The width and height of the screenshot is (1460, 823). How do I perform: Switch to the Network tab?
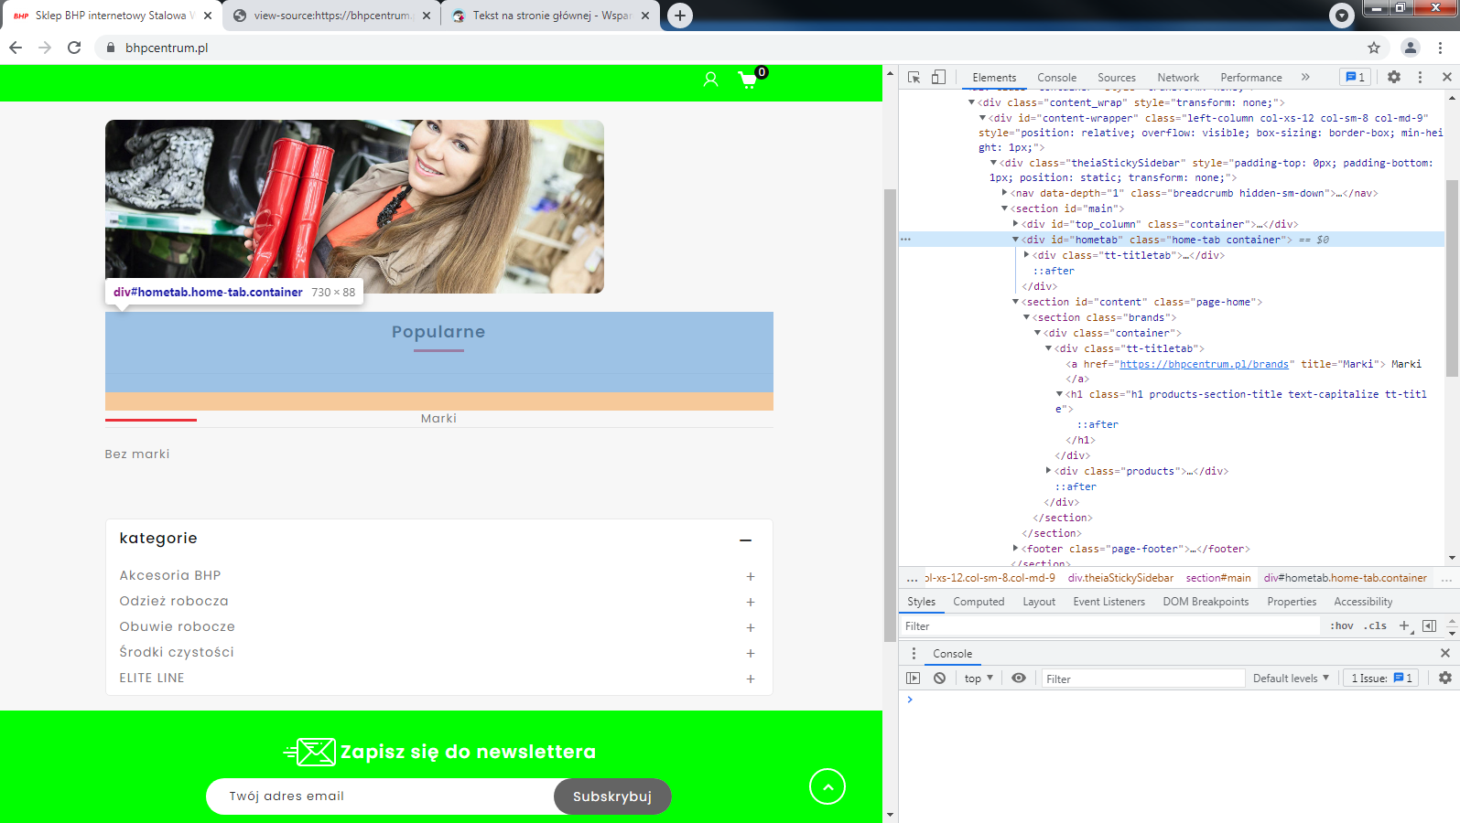tap(1177, 78)
